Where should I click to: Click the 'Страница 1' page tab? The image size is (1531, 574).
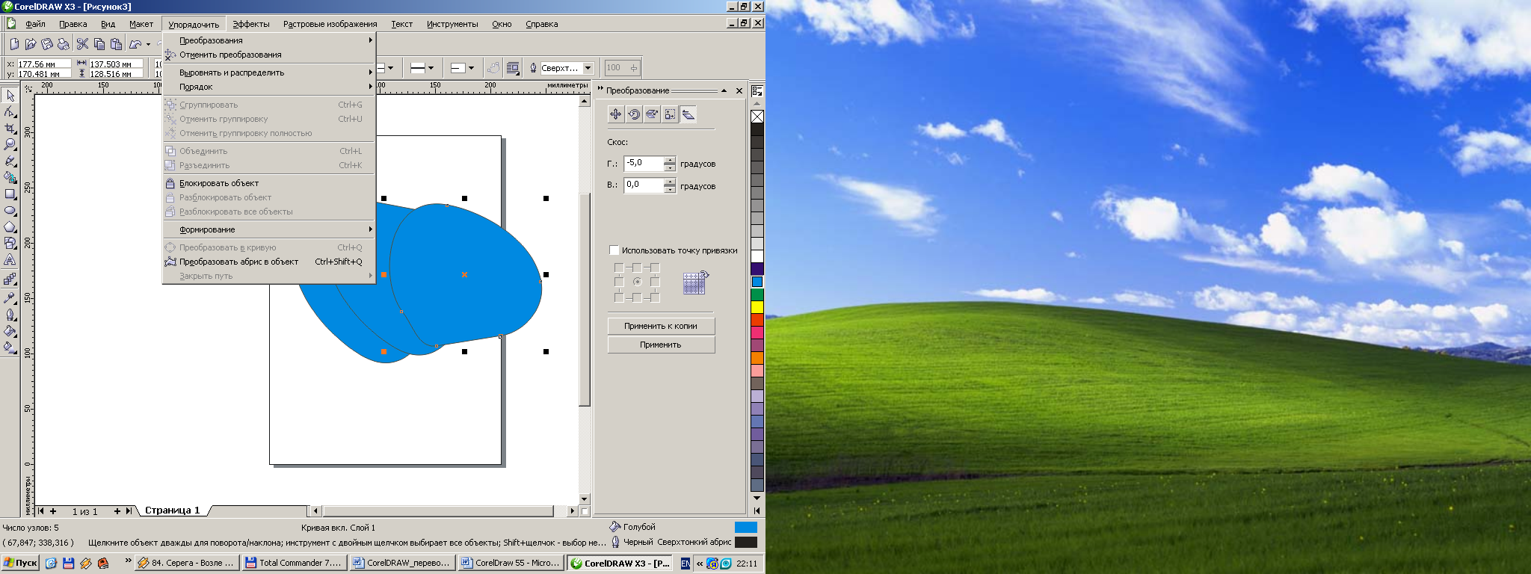172,510
